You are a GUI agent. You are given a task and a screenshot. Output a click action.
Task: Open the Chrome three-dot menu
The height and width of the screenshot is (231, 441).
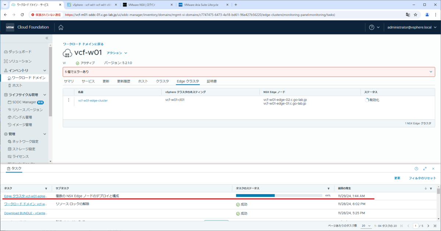coord(435,15)
